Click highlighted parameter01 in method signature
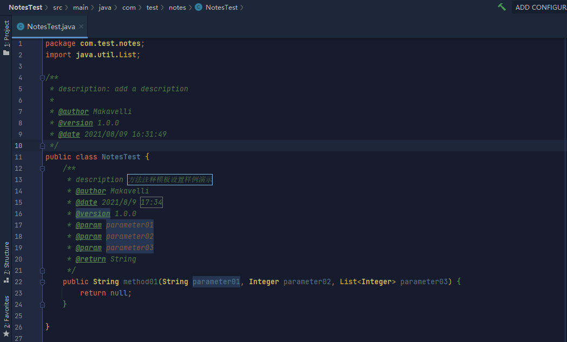567x342 pixels. [216, 281]
